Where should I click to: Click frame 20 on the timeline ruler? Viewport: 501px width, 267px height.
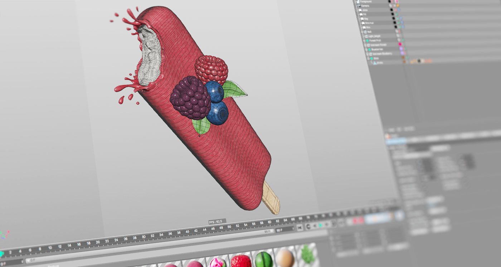pos(98,242)
